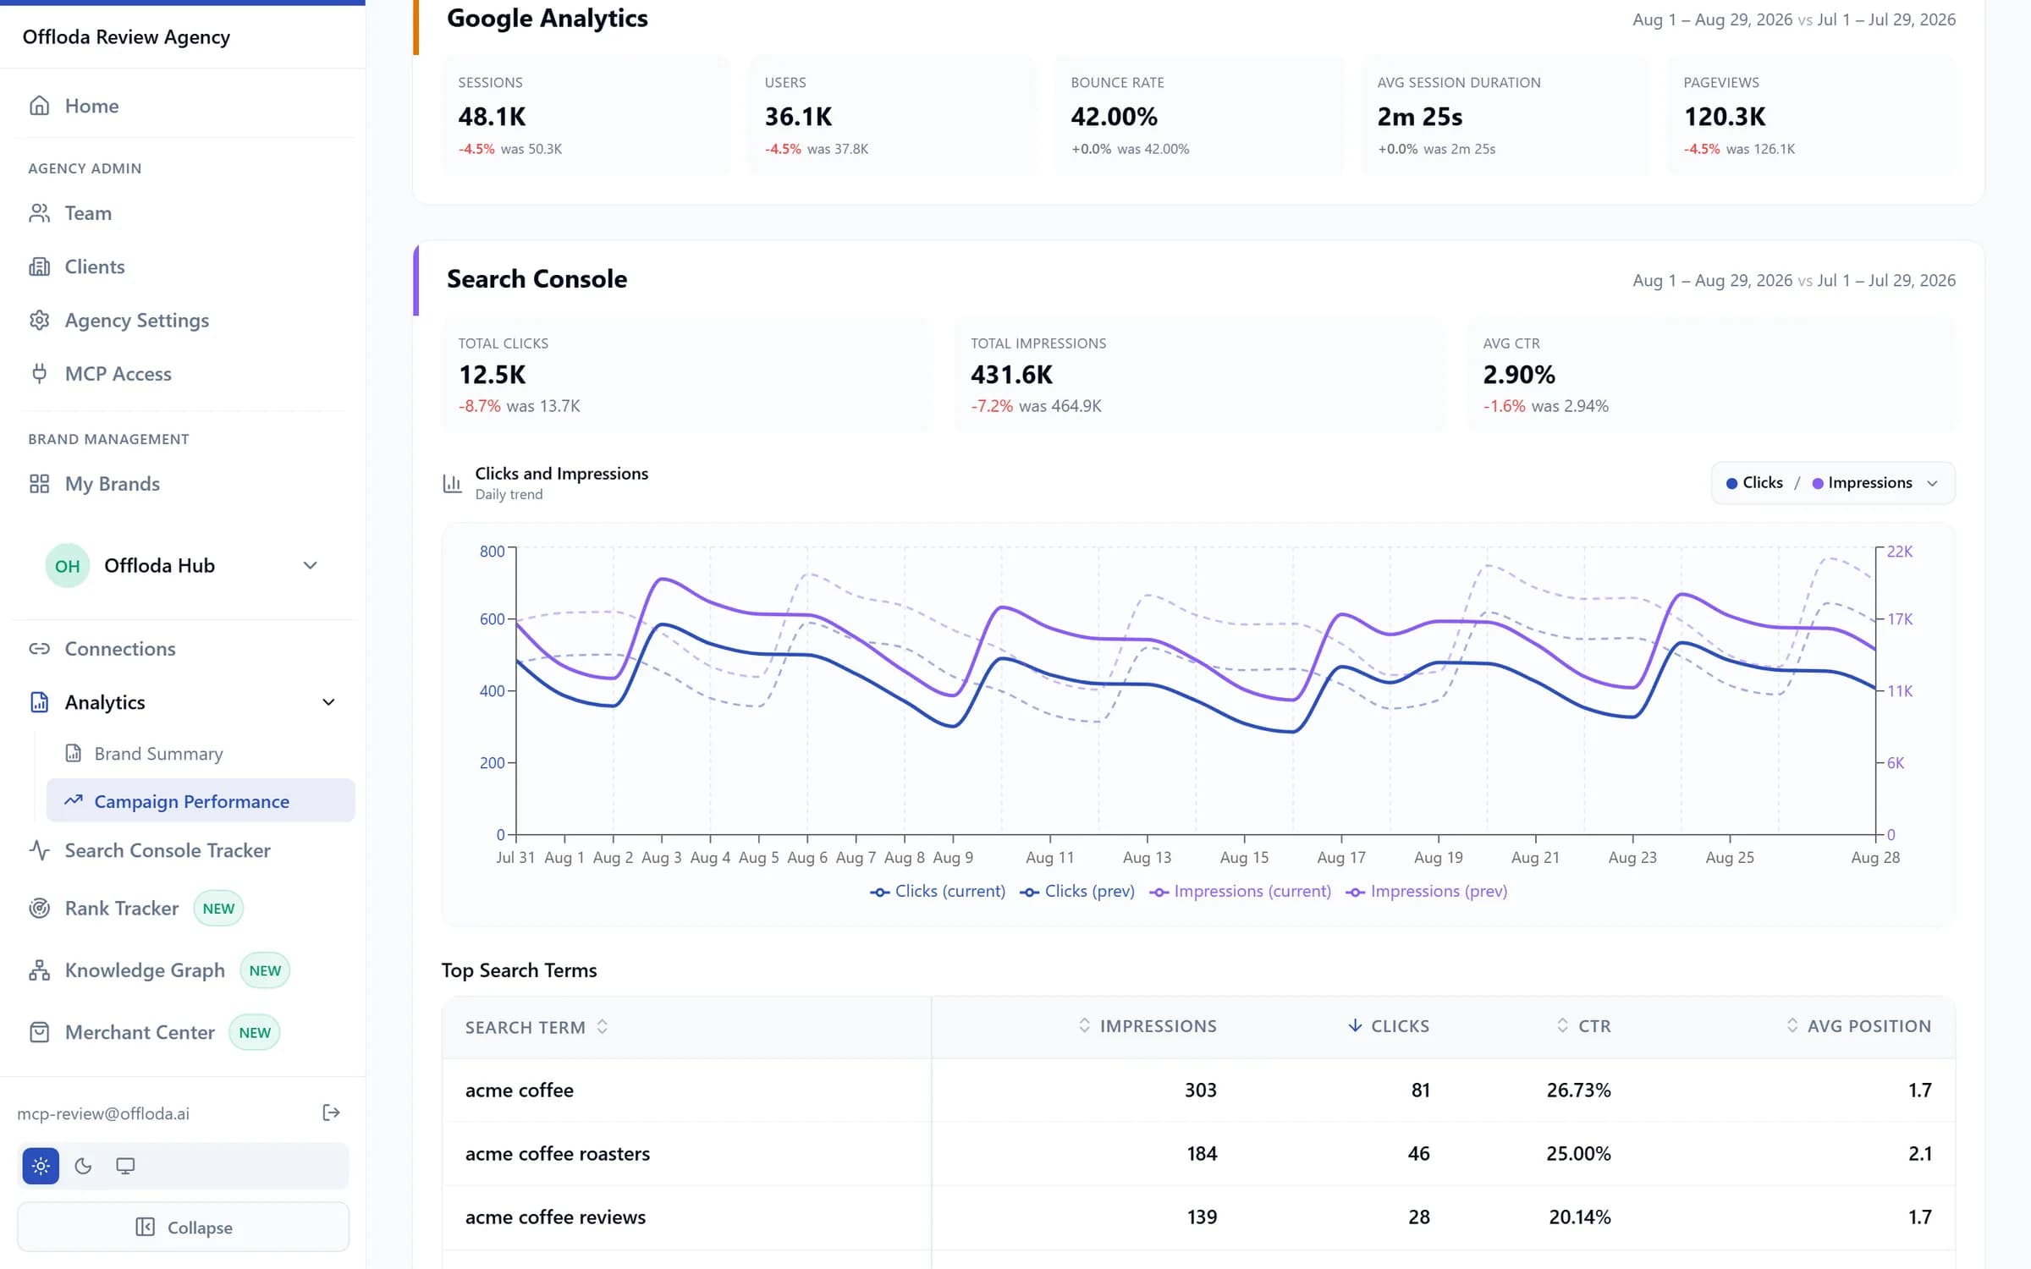
Task: Click the Sessions 48.1K metric card
Action: click(586, 116)
